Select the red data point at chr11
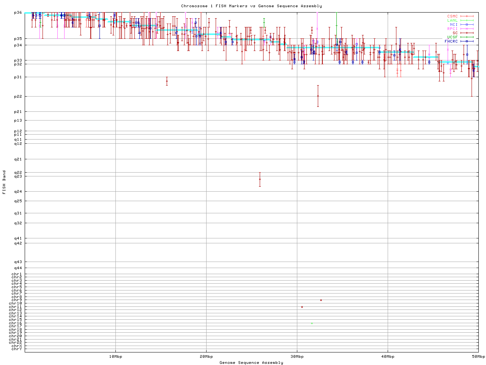Viewport: 486px width, 365px height. (x=302, y=307)
